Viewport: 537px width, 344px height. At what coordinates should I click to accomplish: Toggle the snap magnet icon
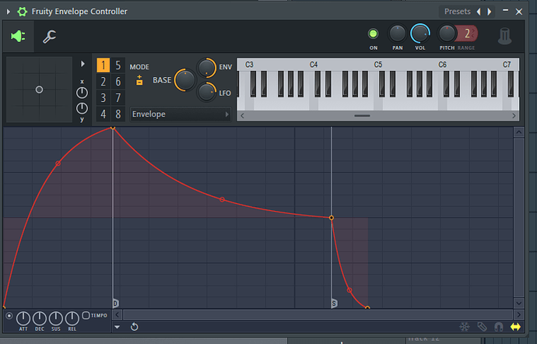tap(499, 327)
